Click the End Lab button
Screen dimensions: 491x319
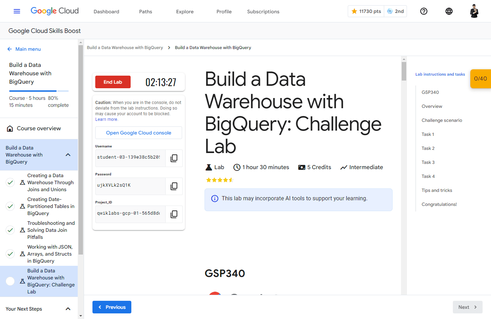tap(113, 82)
